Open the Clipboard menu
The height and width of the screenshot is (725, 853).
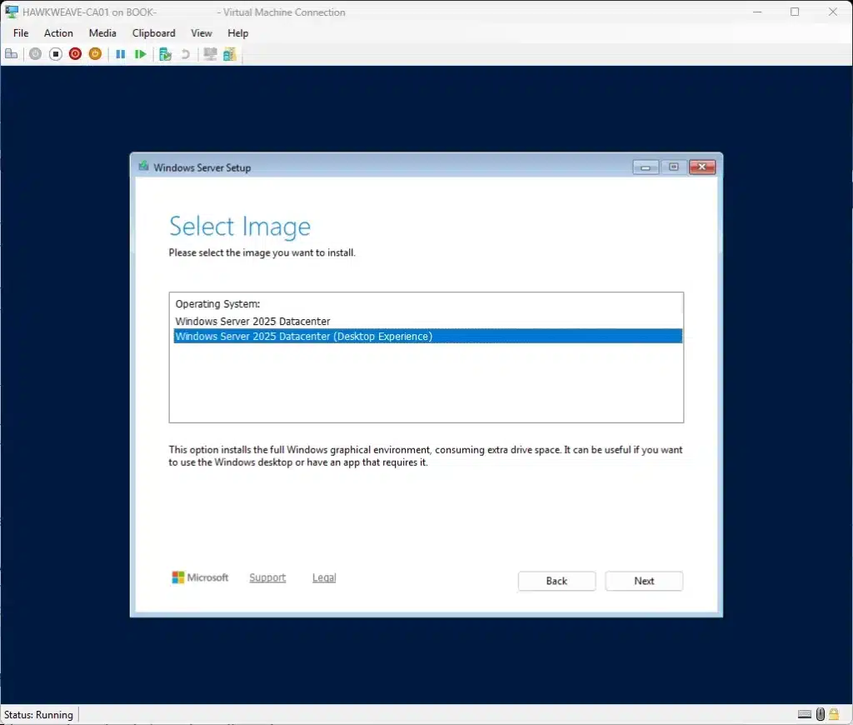click(x=153, y=33)
